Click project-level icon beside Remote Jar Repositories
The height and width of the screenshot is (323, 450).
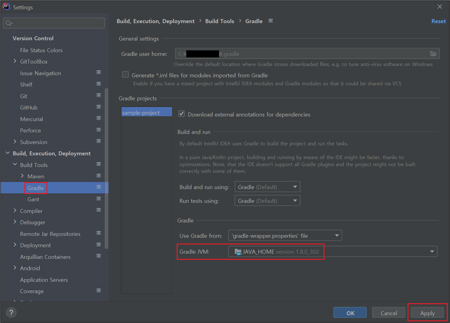tap(99, 233)
